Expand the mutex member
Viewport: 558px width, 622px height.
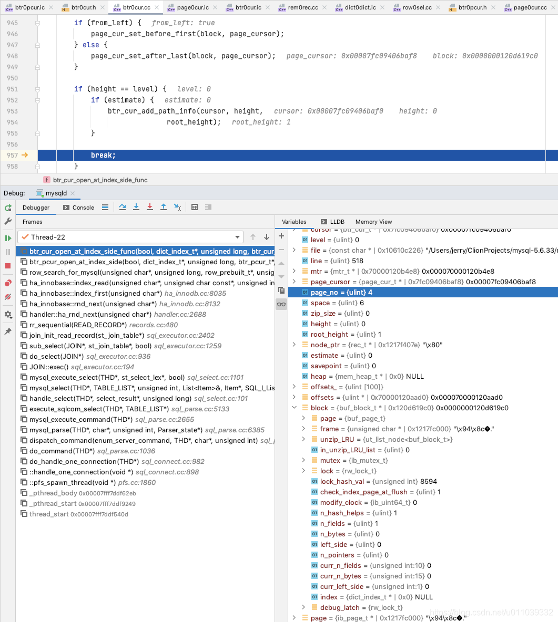[x=303, y=460]
